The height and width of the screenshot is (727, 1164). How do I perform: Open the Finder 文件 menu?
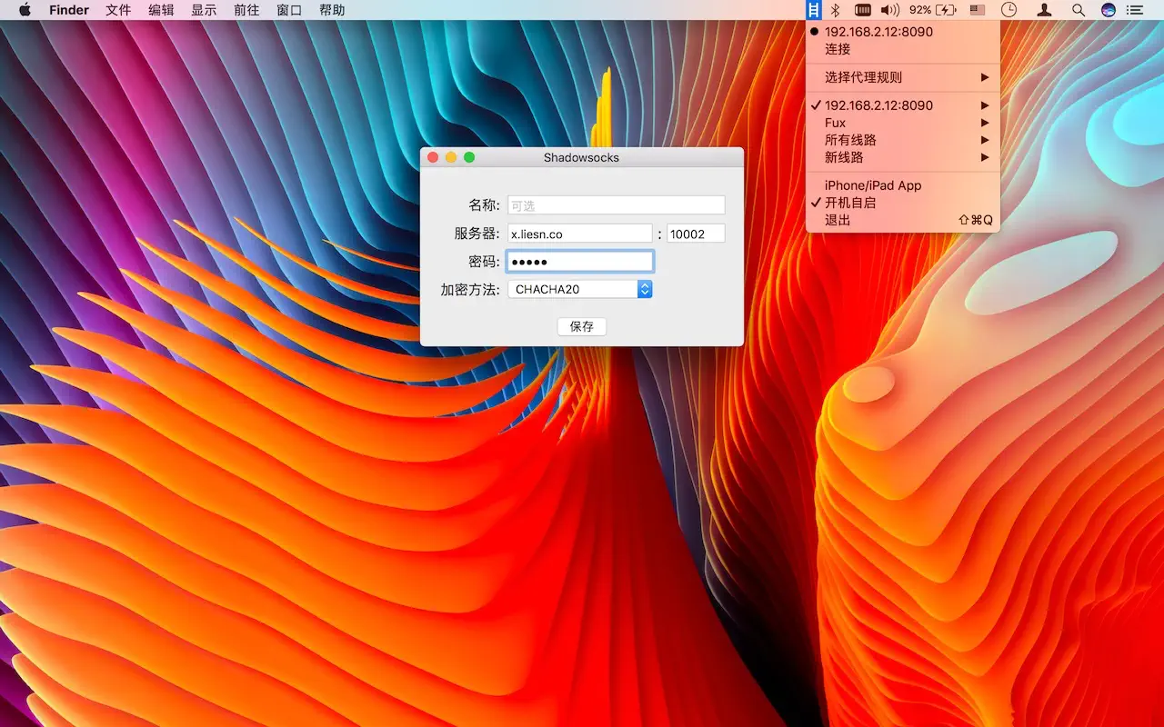tap(117, 10)
